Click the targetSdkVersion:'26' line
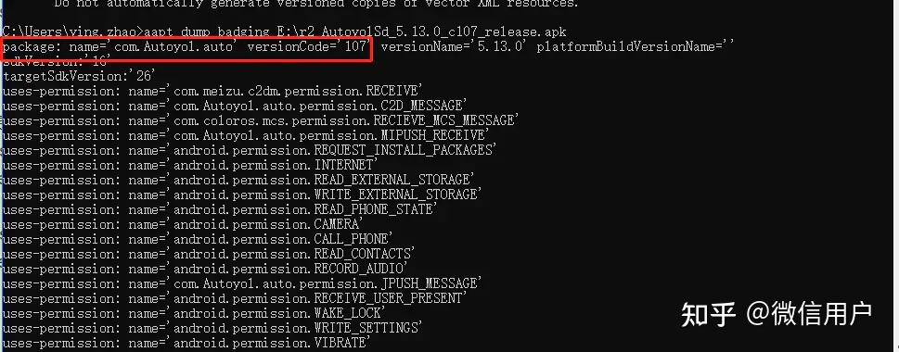Image resolution: width=899 pixels, height=352 pixels. [79, 76]
